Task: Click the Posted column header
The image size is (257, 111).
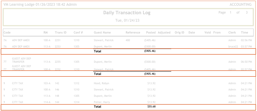Action: click(151, 33)
